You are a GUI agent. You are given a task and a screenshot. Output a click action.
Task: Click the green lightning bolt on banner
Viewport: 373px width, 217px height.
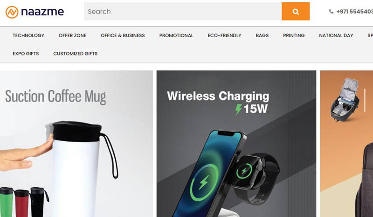click(238, 109)
